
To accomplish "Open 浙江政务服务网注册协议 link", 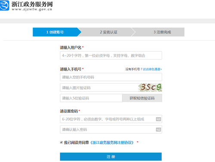I will click(112, 142).
